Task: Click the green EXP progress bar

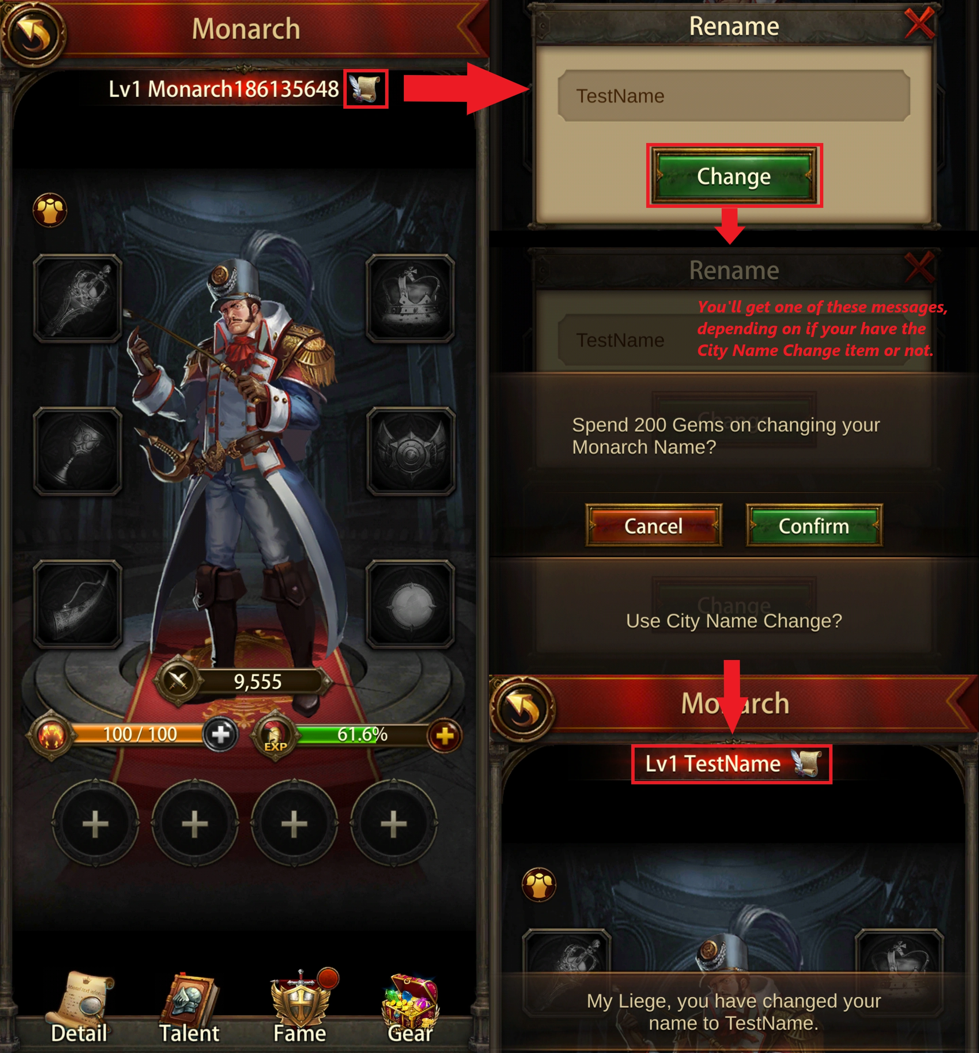Action: [x=362, y=735]
